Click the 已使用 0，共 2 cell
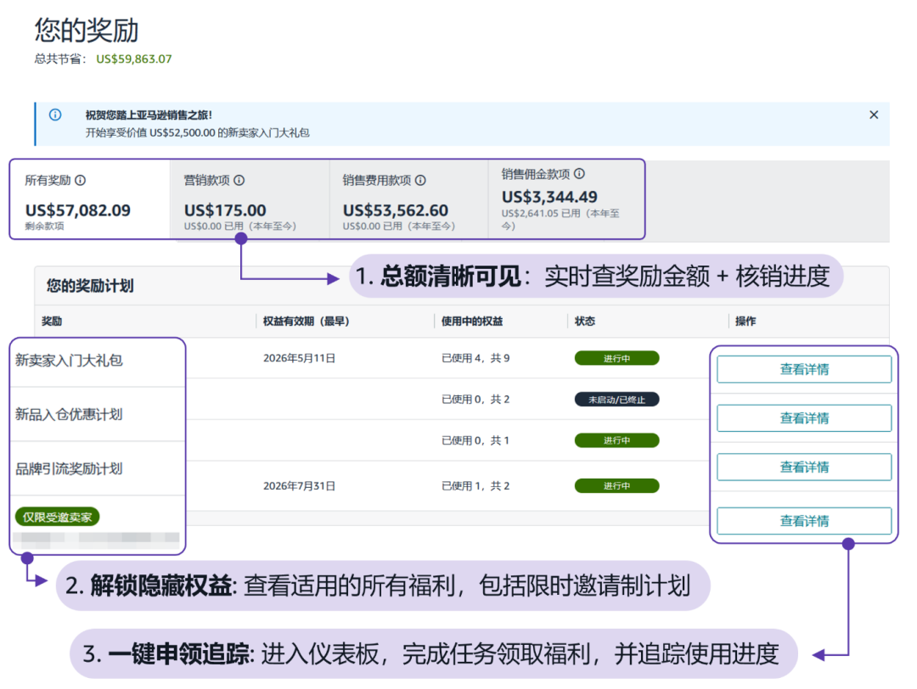Viewport: 917px width, 689px height. click(475, 399)
